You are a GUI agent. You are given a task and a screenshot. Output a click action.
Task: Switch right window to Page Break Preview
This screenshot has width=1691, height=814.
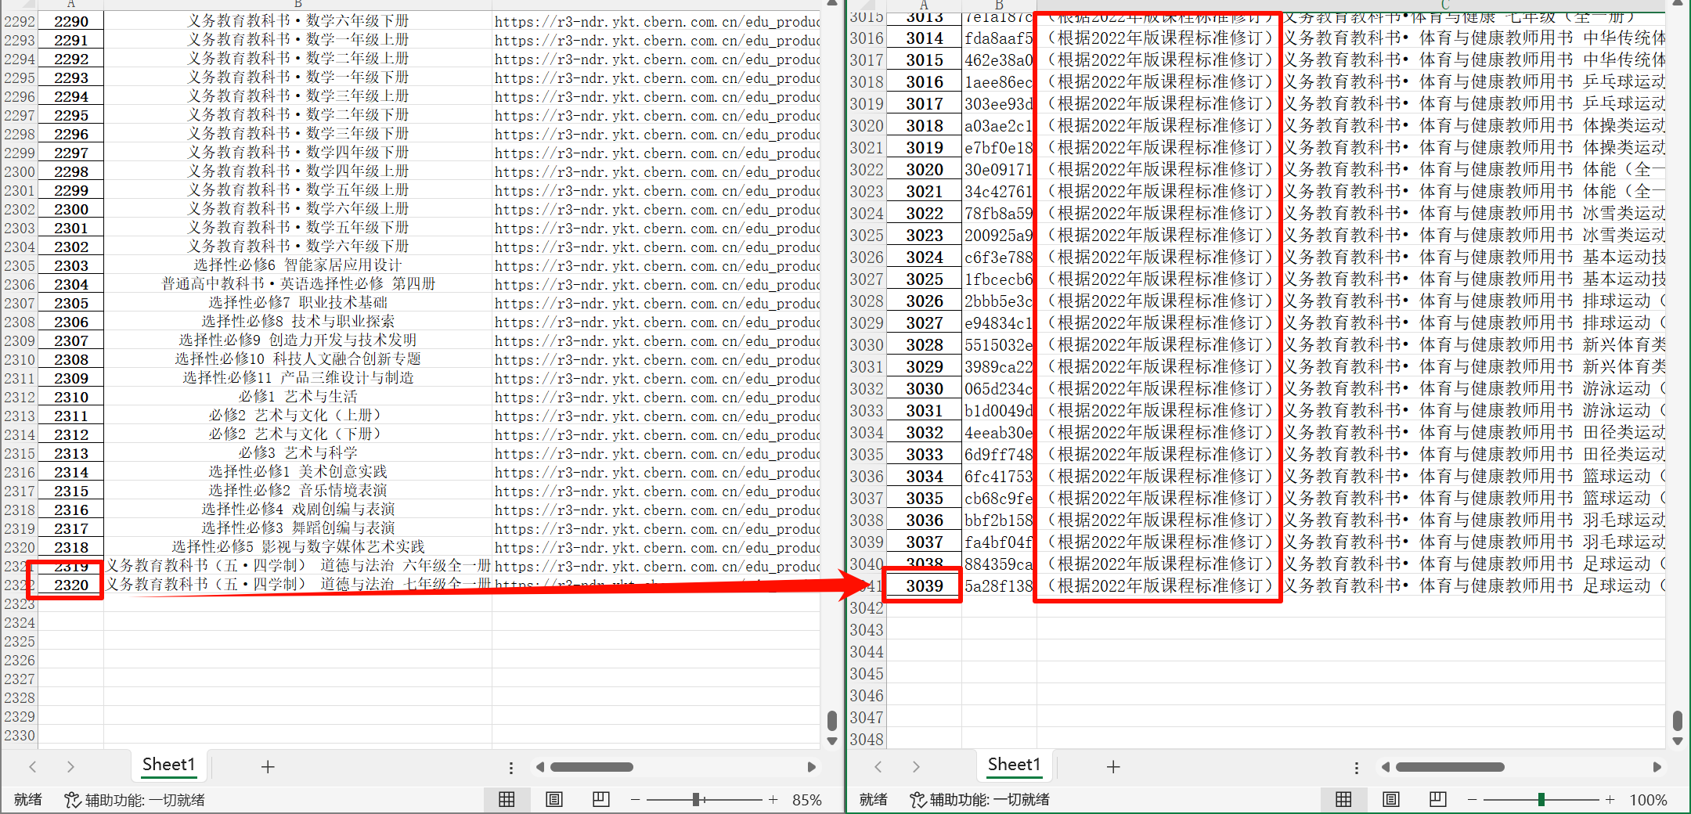[1437, 799]
